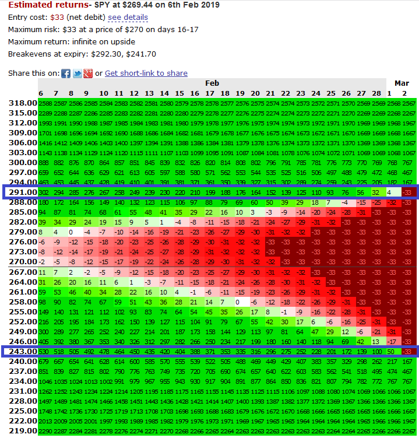Select the Feb 16 date column header
The height and width of the screenshot is (438, 419).
pos(195,93)
